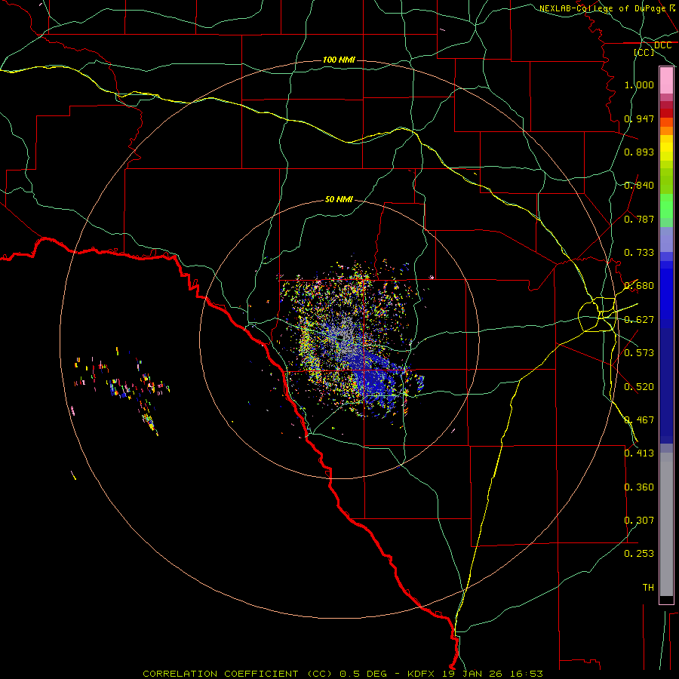Click the 0.253 scale value
The height and width of the screenshot is (679, 679).
tap(639, 554)
